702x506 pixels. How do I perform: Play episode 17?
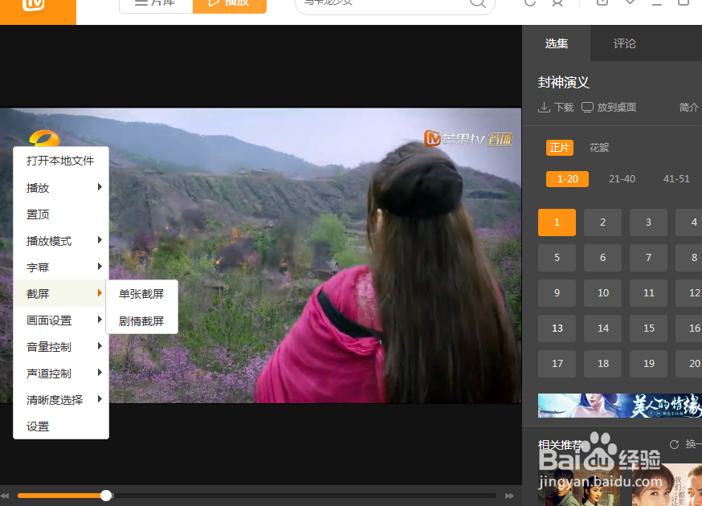[557, 364]
